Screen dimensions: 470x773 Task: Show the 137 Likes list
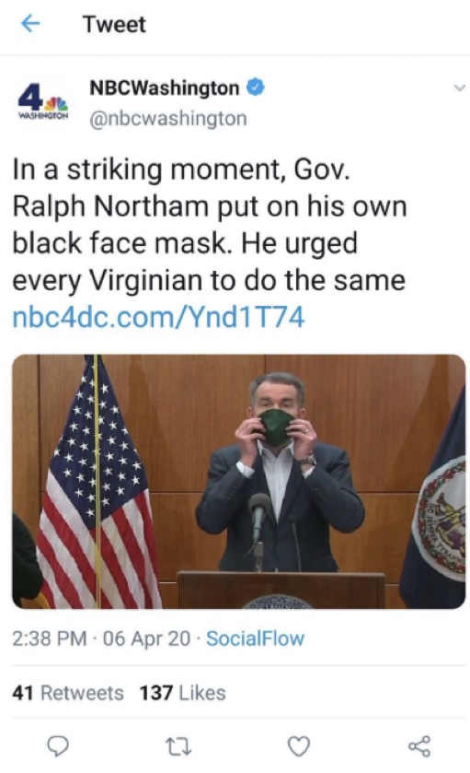183,693
